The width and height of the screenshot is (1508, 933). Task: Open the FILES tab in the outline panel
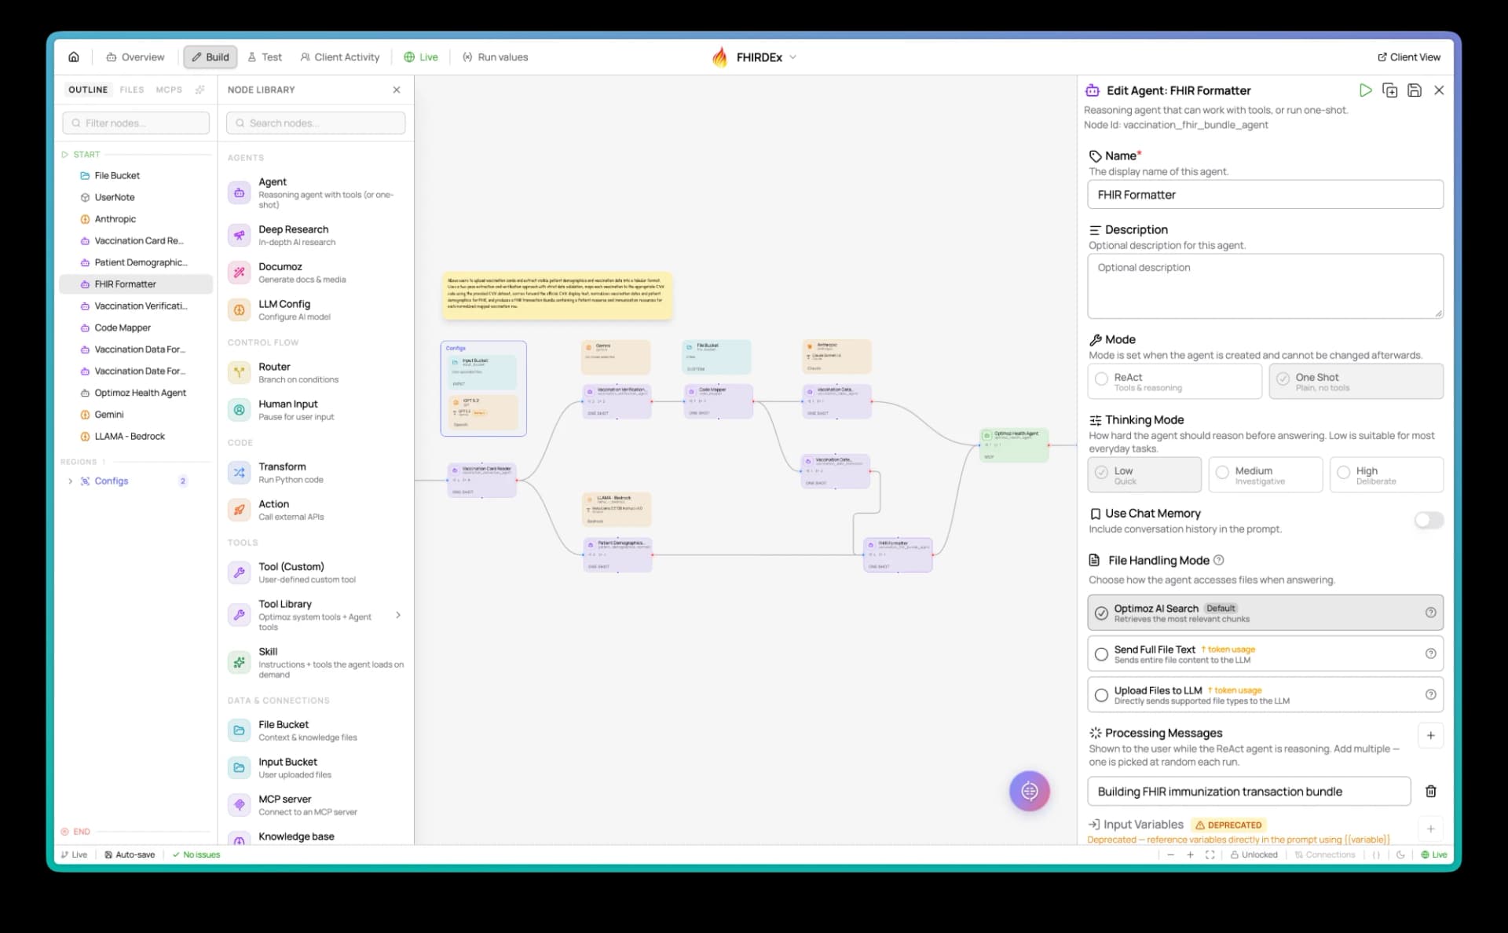point(132,90)
